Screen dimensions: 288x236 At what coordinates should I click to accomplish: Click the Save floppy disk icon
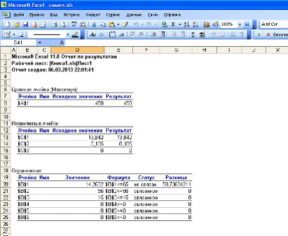click(x=26, y=24)
